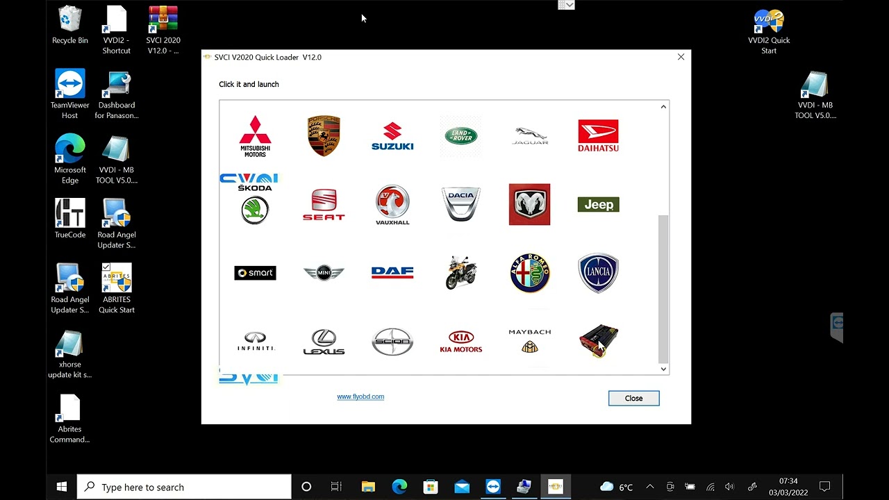Open Task View from the taskbar
The image size is (889, 500).
[336, 487]
